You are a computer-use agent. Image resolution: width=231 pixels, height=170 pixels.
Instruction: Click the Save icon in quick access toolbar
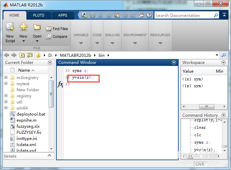[93, 15]
